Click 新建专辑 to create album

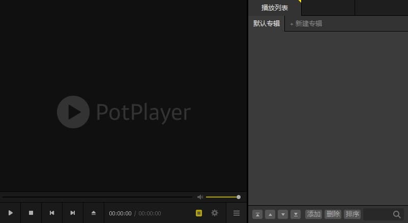click(x=306, y=23)
